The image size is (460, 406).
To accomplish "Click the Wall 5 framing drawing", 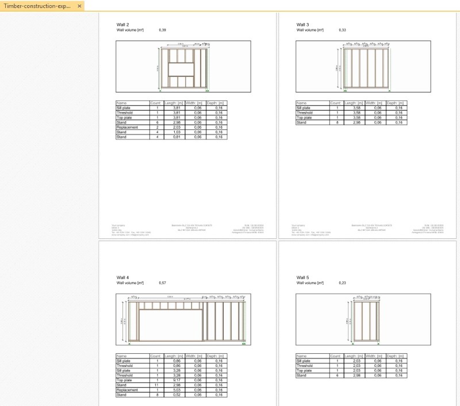I will click(363, 319).
